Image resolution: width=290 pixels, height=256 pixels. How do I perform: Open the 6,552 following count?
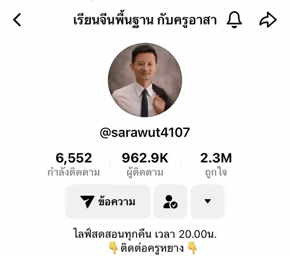coord(74,158)
